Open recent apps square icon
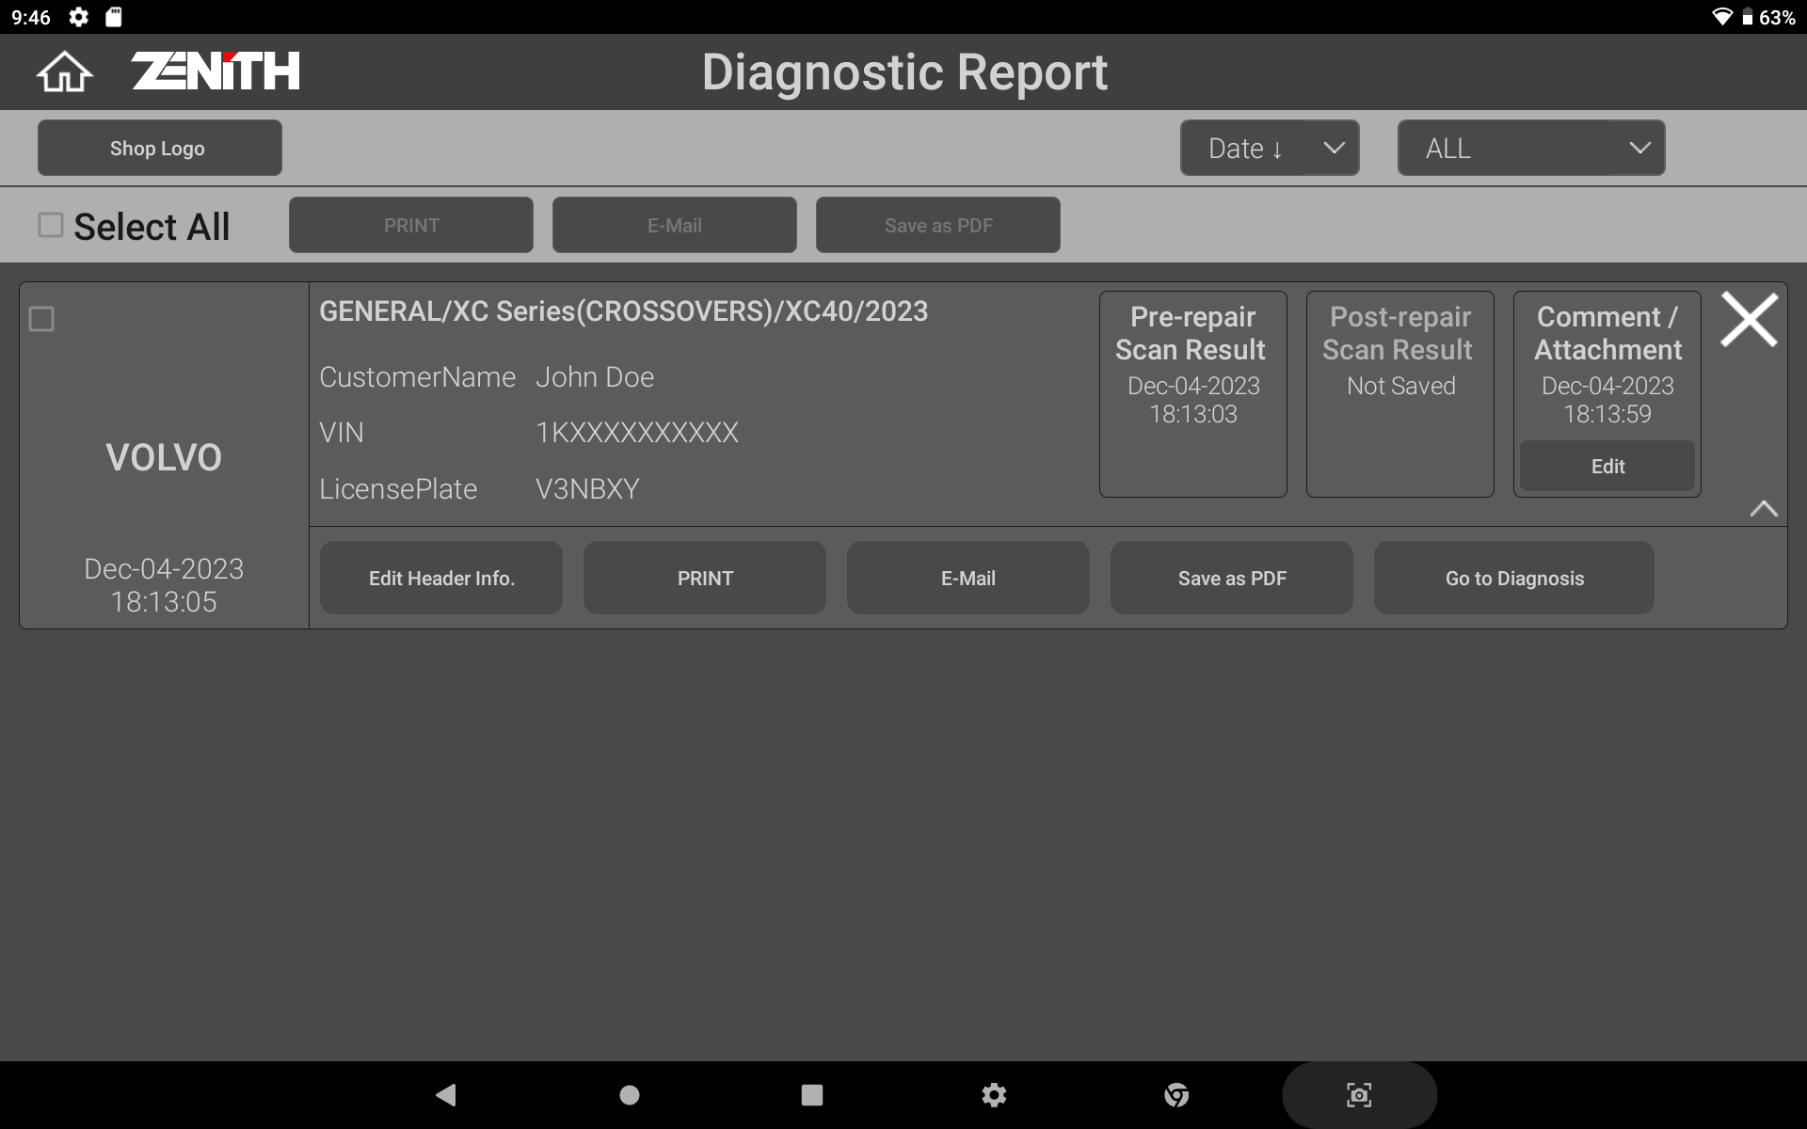The width and height of the screenshot is (1807, 1129). (x=811, y=1094)
